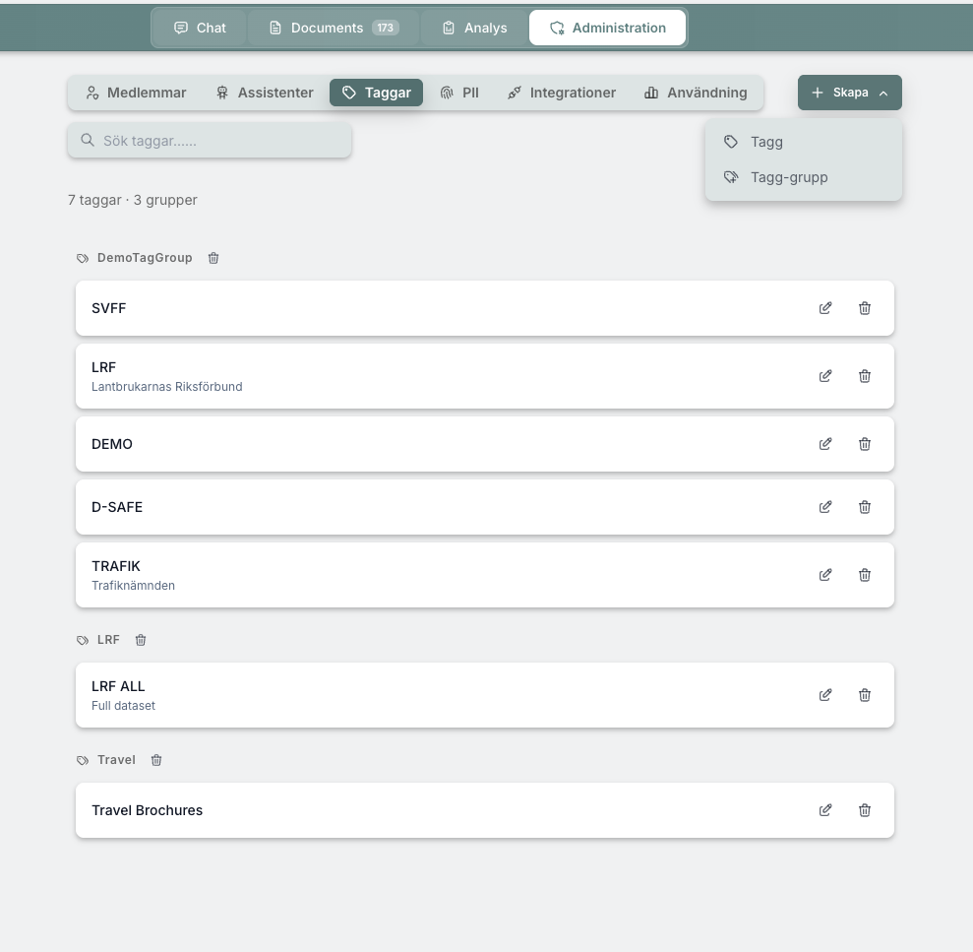Open the Documents tab
Screen dimensions: 973x952
(x=334, y=28)
